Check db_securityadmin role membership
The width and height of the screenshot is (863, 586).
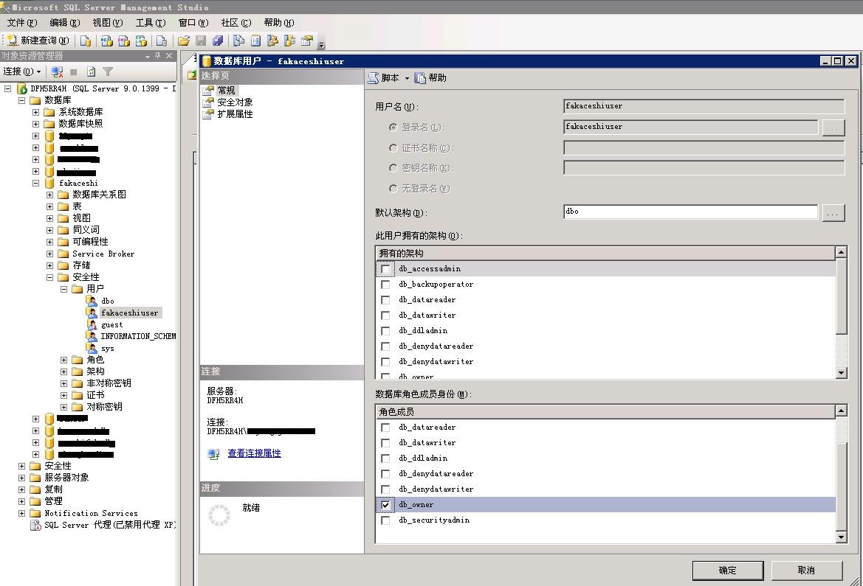[385, 520]
